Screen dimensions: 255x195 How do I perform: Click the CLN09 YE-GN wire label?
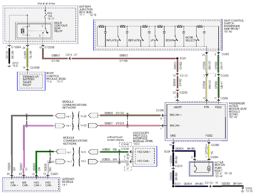pyautogui.click(x=28, y=55)
